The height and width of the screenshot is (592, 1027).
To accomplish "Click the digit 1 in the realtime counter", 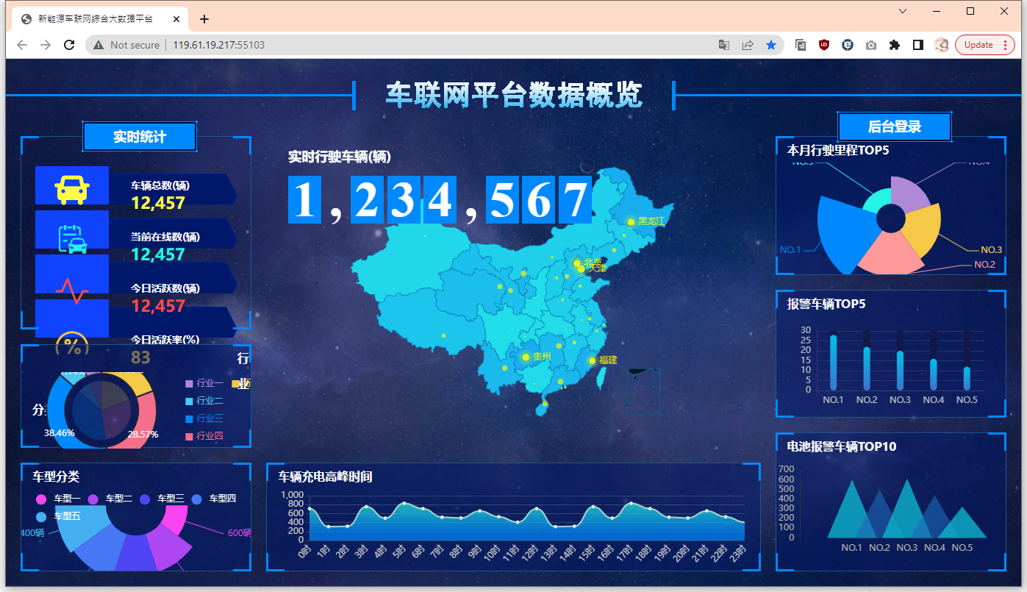I will [x=305, y=199].
